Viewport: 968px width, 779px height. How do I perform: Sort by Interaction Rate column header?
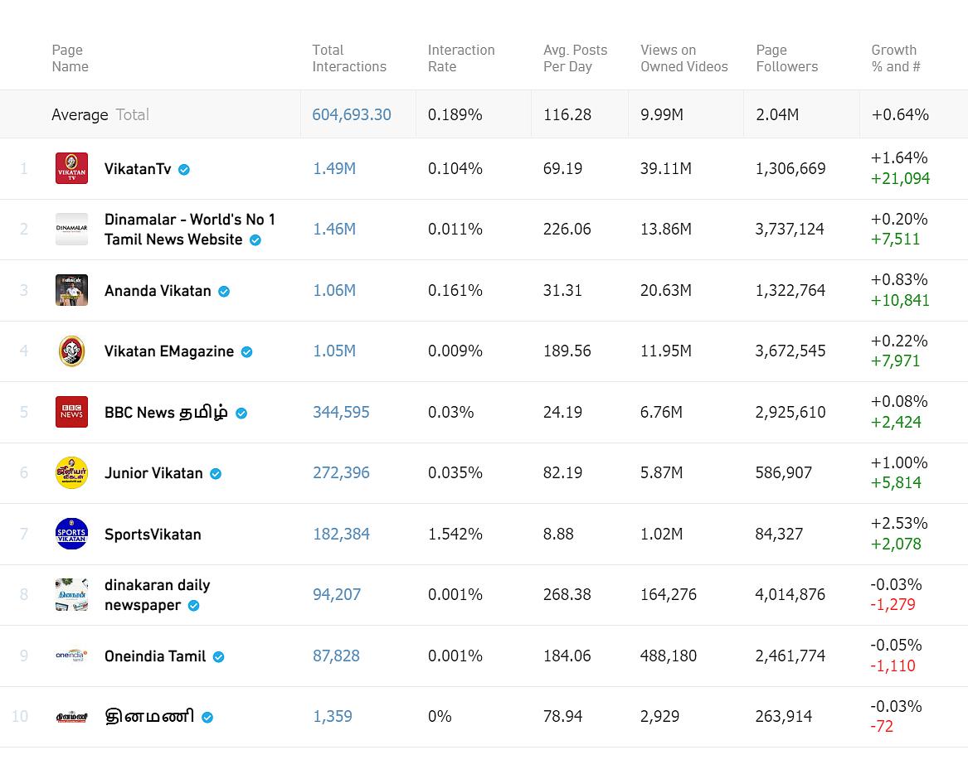tap(461, 58)
